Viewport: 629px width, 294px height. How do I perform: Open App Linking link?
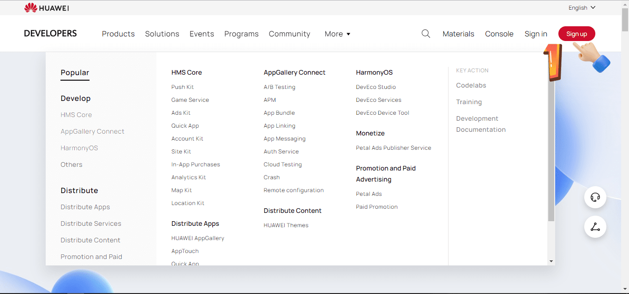pos(280,126)
